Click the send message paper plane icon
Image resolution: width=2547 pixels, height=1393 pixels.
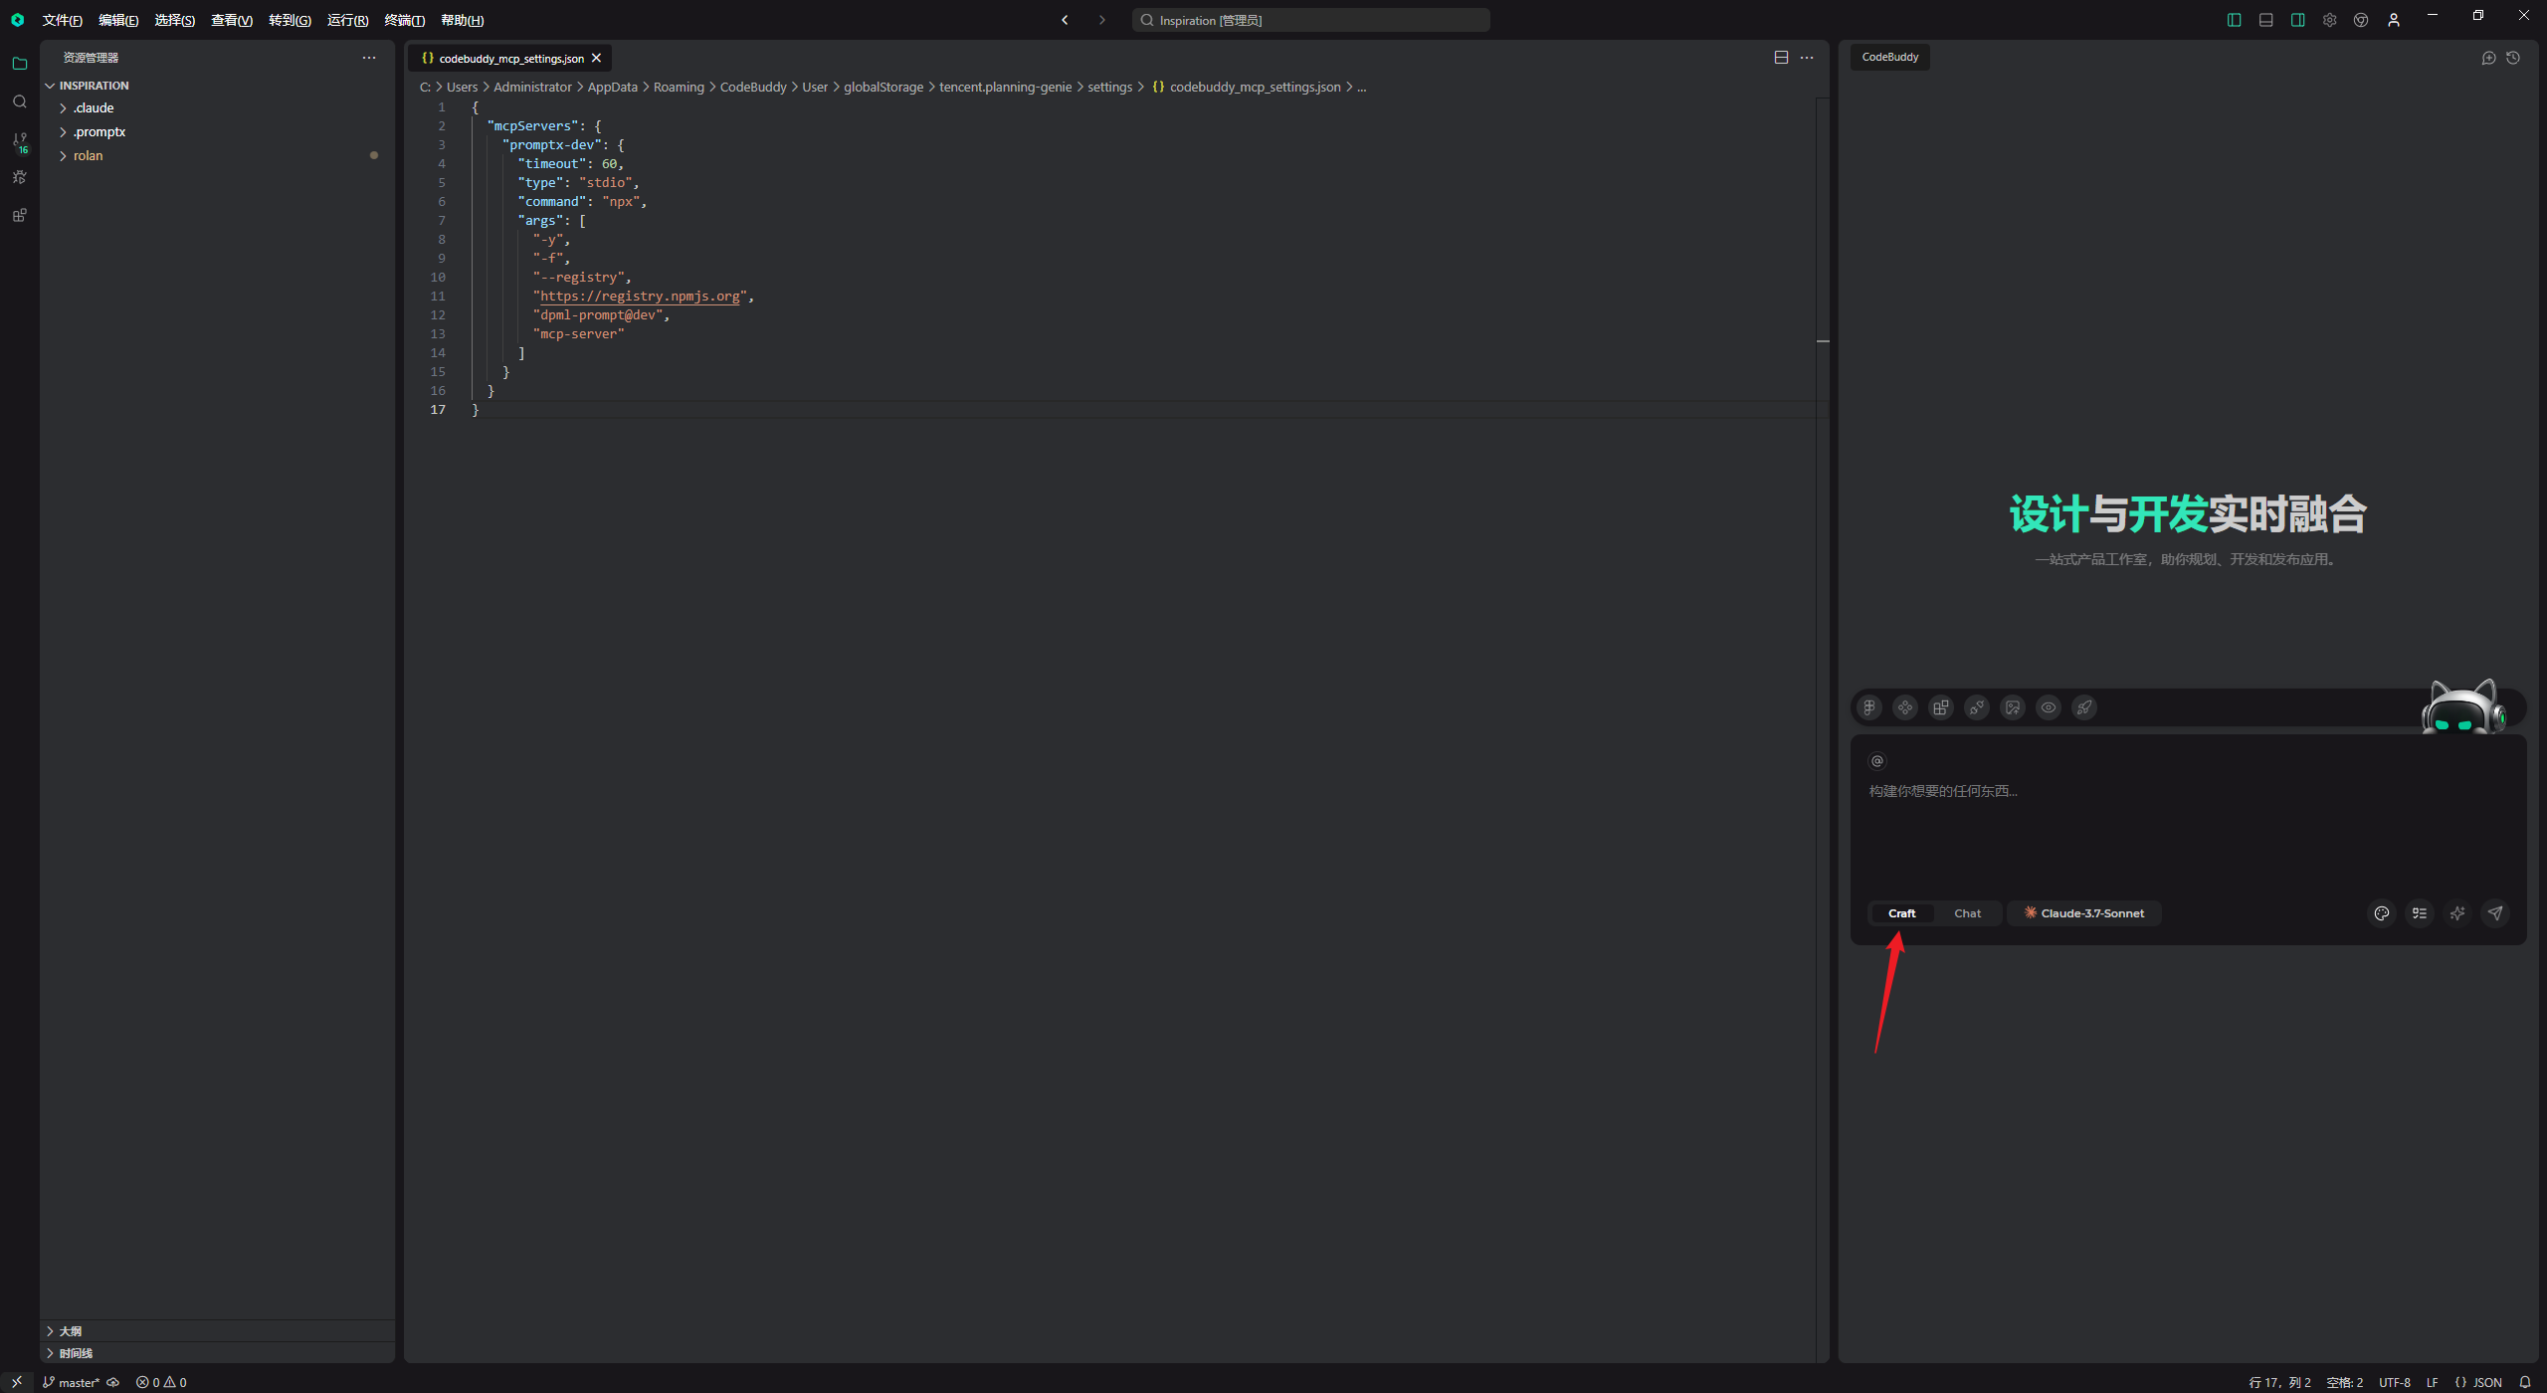point(2495,913)
